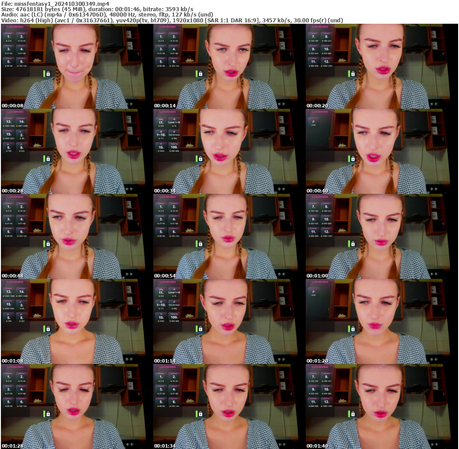
Task: Click the '1~10' random level tile
Action: click(161, 135)
